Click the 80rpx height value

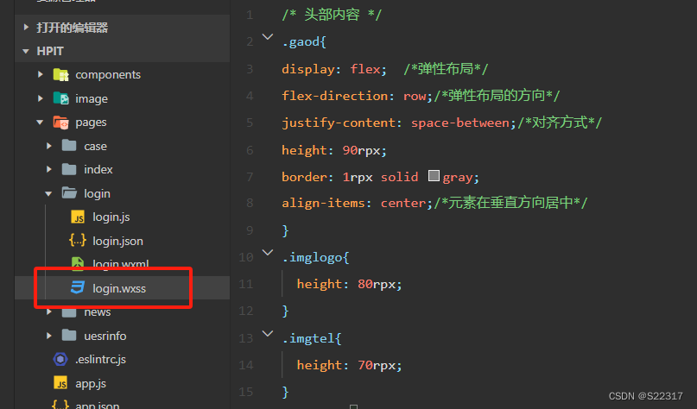click(377, 284)
